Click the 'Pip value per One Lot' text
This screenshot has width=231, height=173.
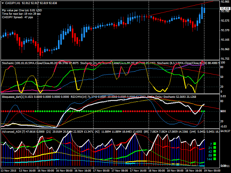(22, 10)
